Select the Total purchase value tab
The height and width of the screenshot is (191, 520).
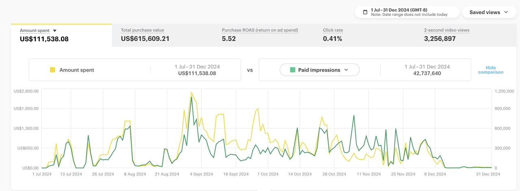coord(145,35)
